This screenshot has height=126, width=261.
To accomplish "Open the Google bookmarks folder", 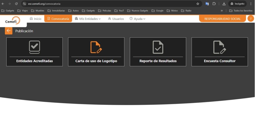I will click(158, 11).
